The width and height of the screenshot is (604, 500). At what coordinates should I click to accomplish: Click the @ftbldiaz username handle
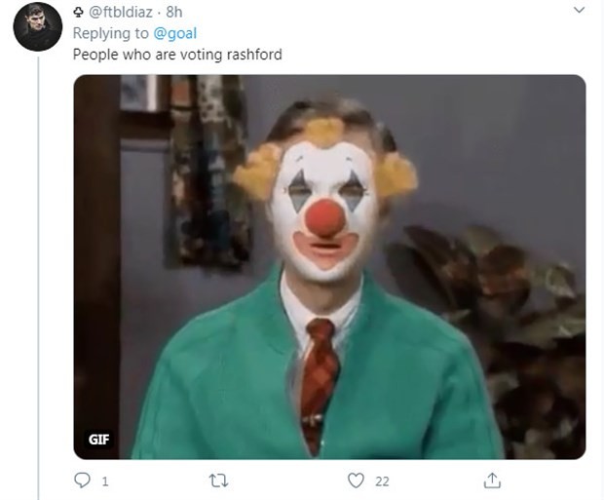[124, 12]
